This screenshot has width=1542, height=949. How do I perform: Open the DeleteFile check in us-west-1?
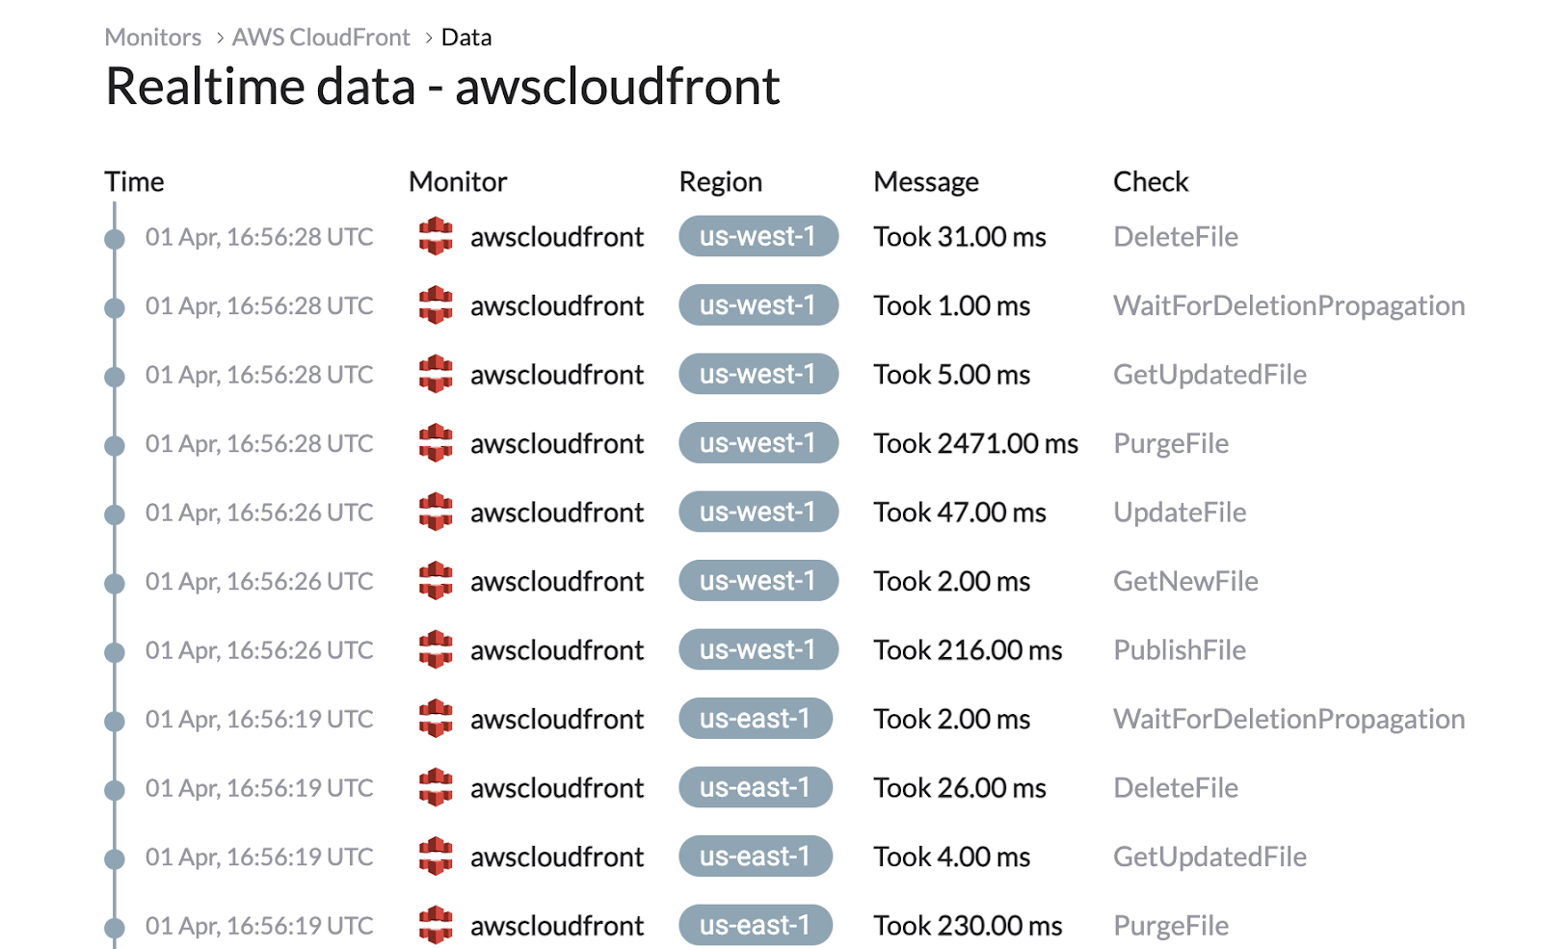pyautogui.click(x=1176, y=236)
